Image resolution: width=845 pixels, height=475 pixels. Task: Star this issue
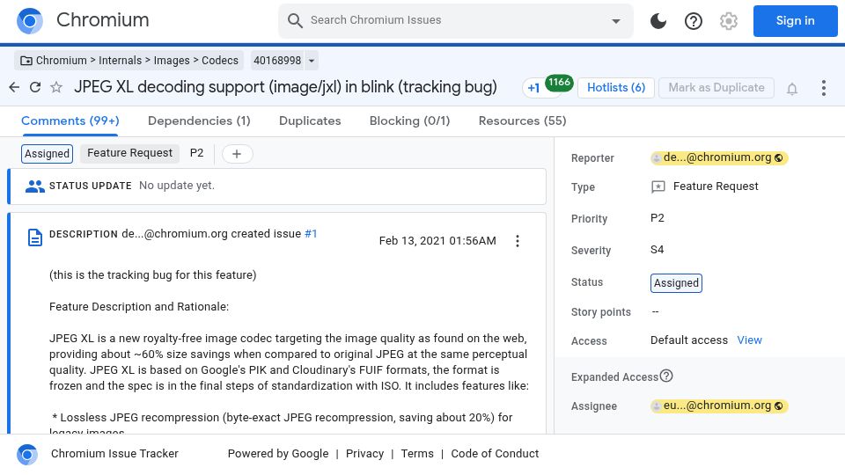(x=56, y=87)
